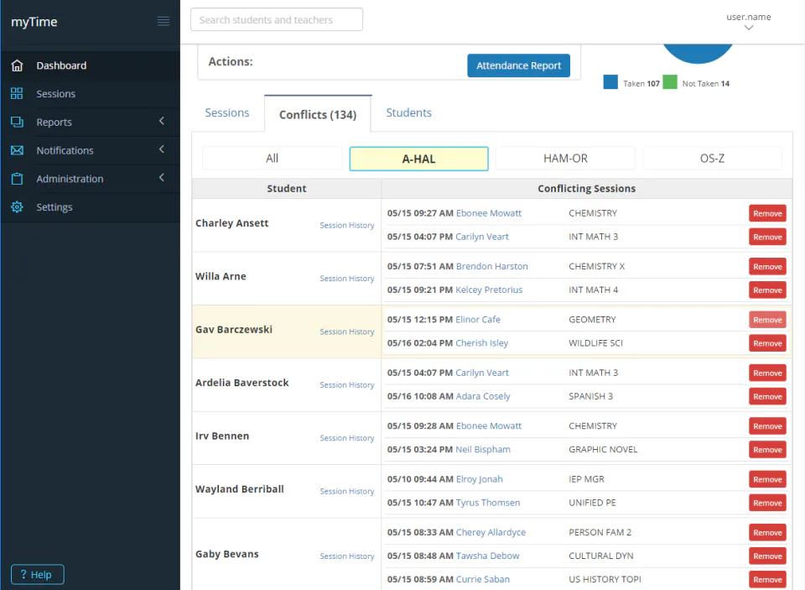Image resolution: width=805 pixels, height=590 pixels.
Task: Open teacher Tyrus Thomsen link
Action: (x=488, y=503)
